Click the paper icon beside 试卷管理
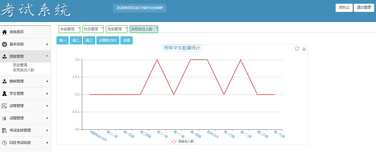376x152 pixels. 4,106
